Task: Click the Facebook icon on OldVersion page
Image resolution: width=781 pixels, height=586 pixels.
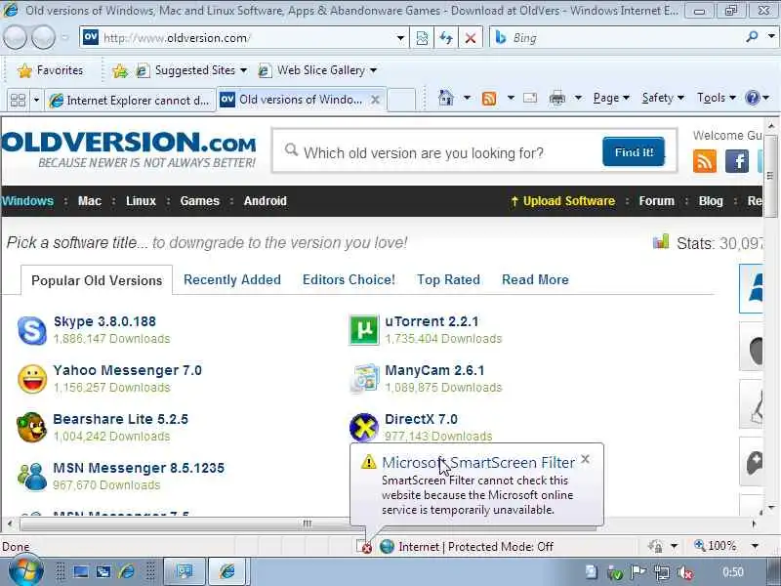Action: coord(737,161)
